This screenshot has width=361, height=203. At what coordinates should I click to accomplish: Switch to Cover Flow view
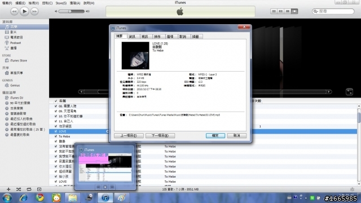[294, 11]
